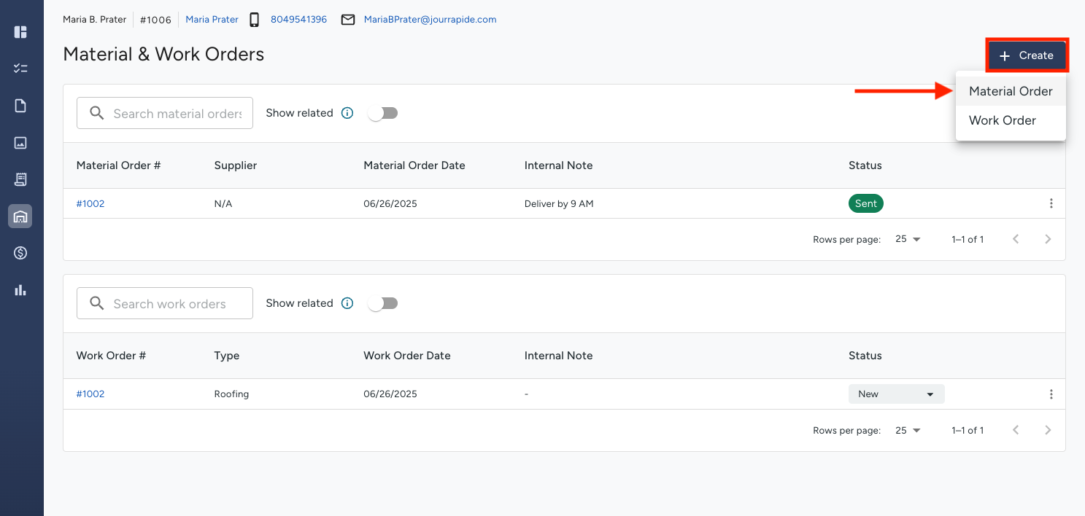Click the job number #1006 in header
The image size is (1085, 516).
pyautogui.click(x=155, y=20)
